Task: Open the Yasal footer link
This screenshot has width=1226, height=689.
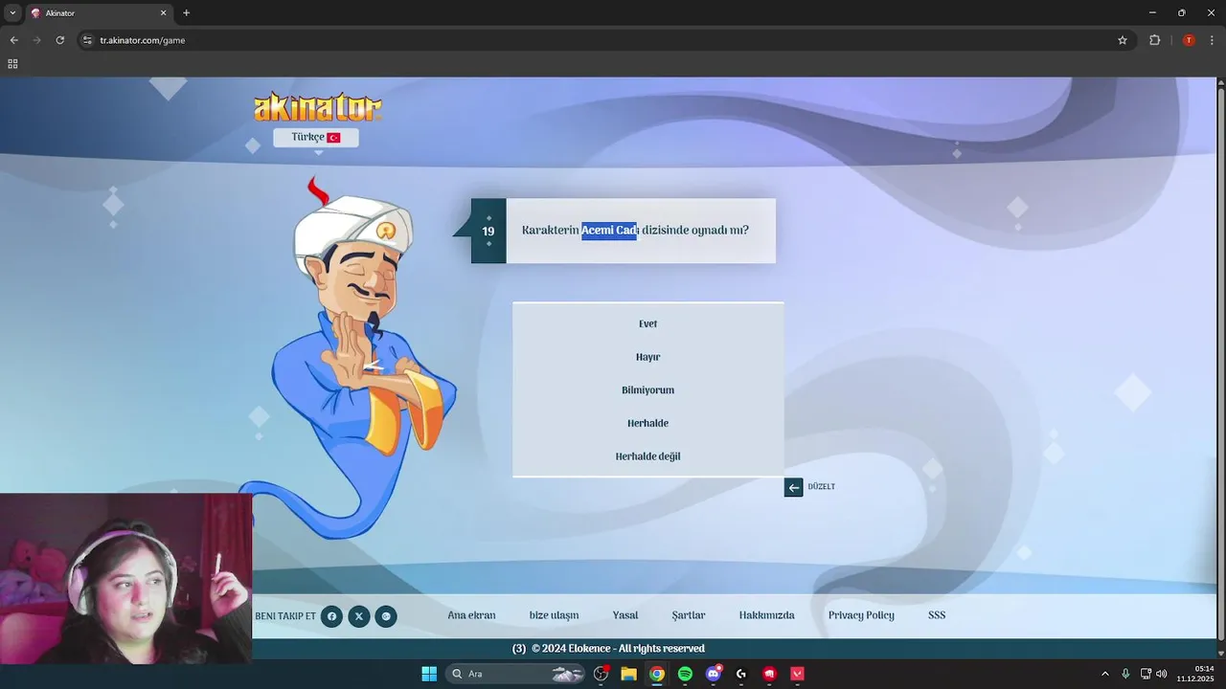Action: (x=625, y=615)
